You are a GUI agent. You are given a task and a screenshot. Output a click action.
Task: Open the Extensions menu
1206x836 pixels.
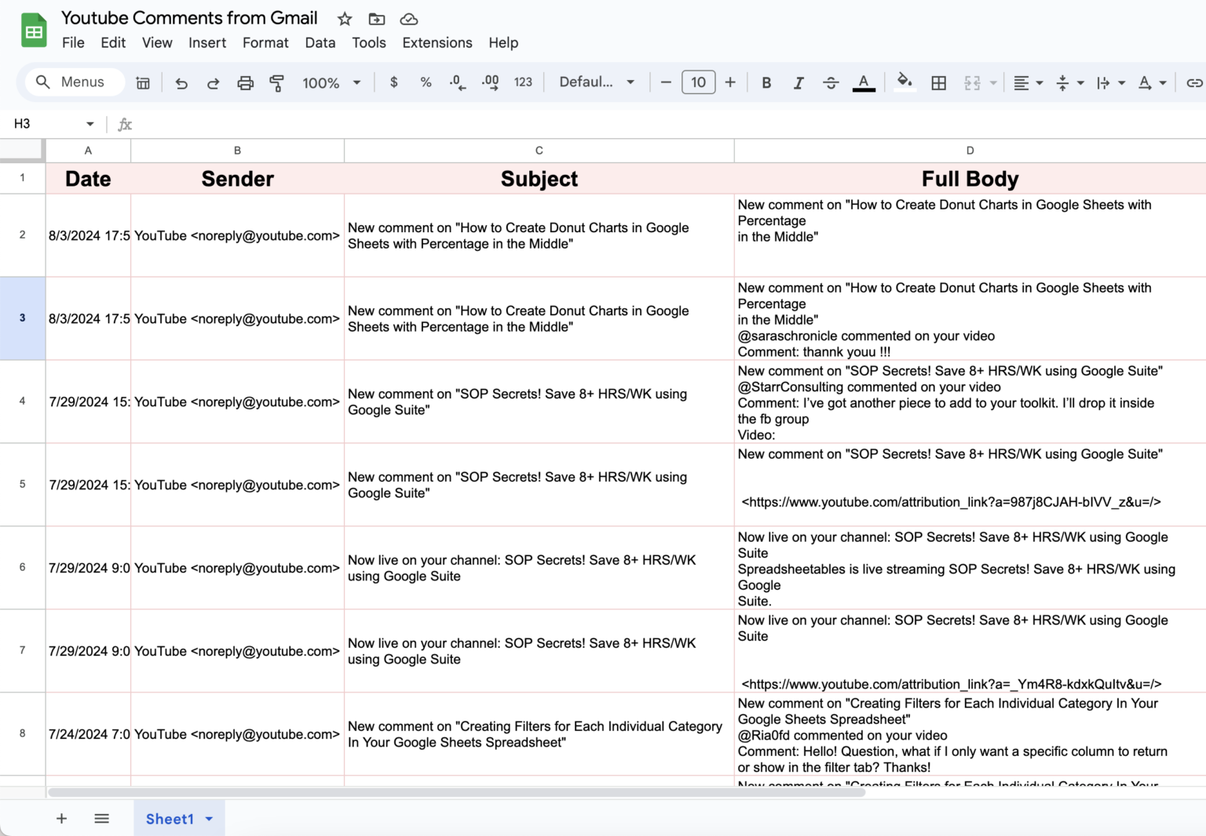(437, 42)
